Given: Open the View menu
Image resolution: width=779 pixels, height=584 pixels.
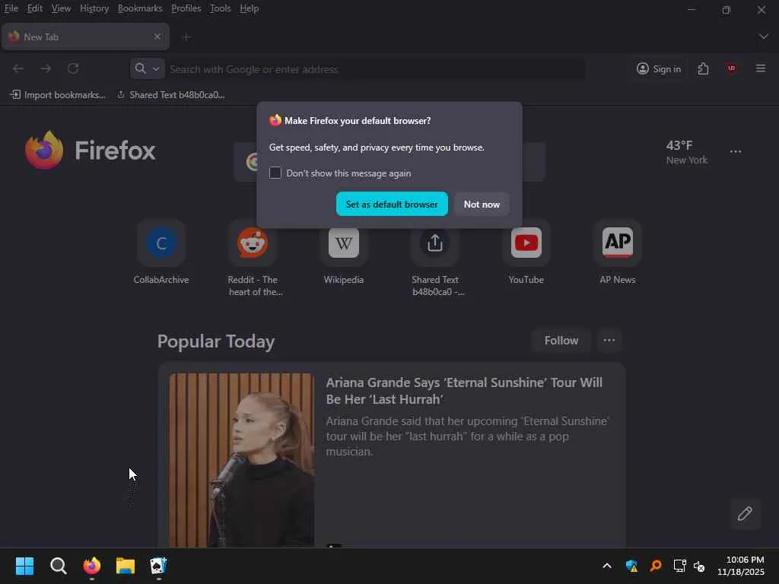Looking at the screenshot, I should click(61, 8).
